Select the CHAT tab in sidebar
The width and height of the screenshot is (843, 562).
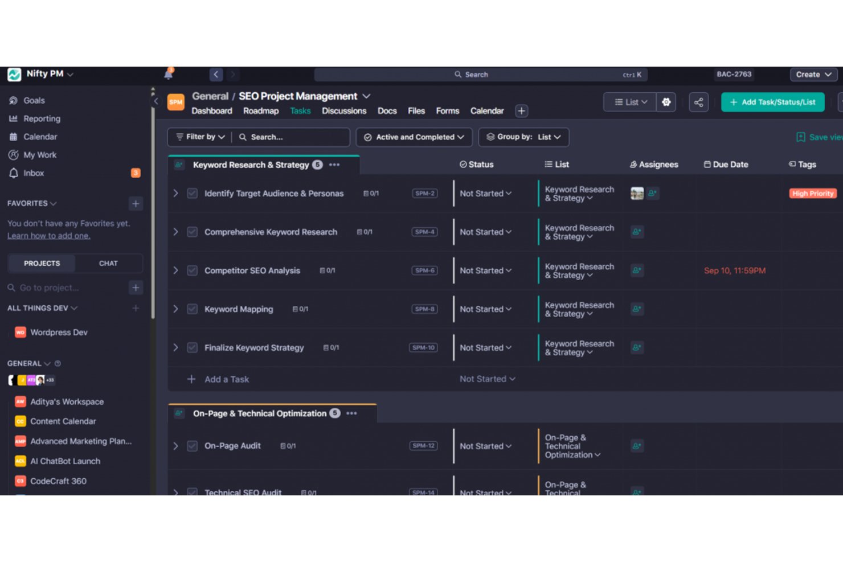coord(108,264)
